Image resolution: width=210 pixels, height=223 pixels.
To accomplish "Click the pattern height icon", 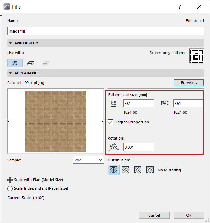I will pyautogui.click(x=165, y=103).
